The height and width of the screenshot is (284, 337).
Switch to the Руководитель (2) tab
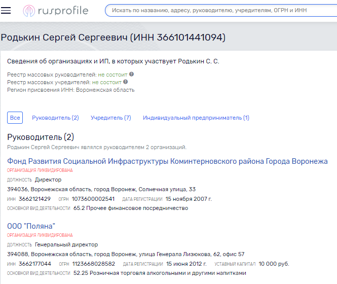55,118
